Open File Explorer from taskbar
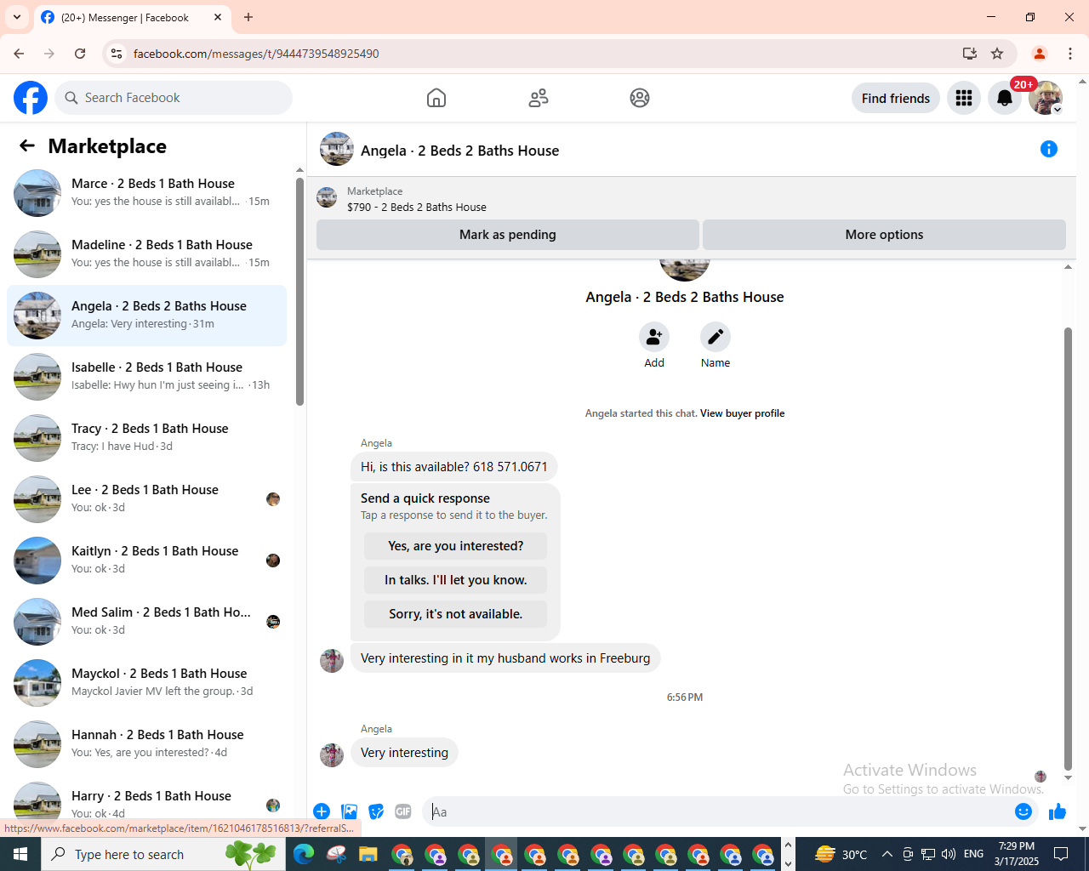The image size is (1089, 871). click(368, 854)
